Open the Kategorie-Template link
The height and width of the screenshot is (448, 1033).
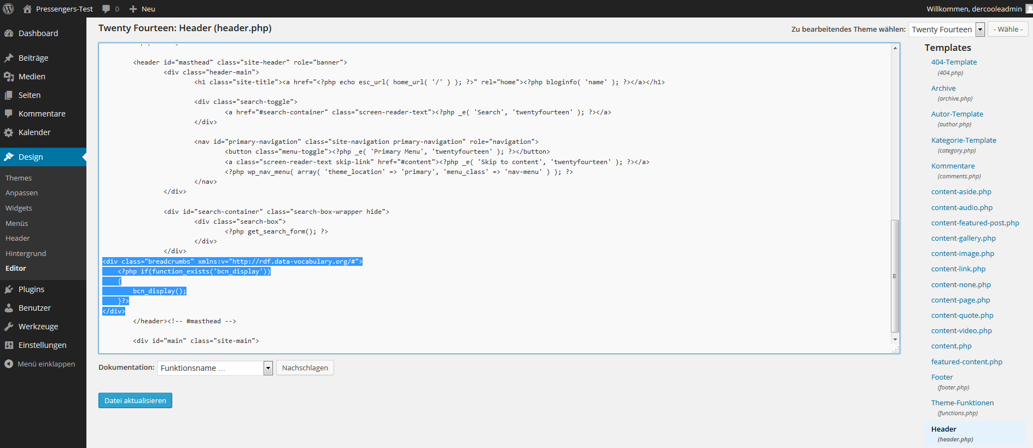[x=964, y=141]
